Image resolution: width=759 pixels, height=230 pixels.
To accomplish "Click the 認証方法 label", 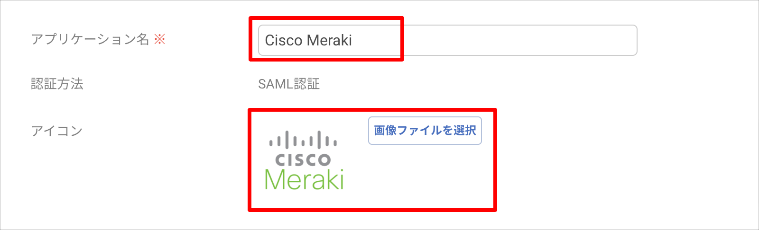I will coord(57,84).
